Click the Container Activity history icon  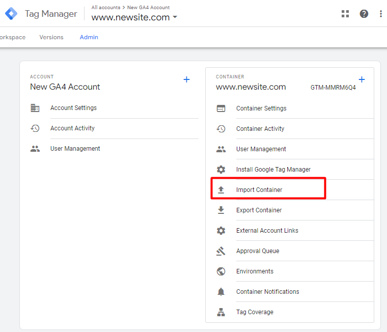pyautogui.click(x=221, y=129)
